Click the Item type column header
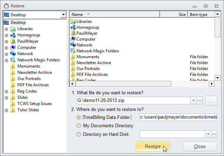The height and width of the screenshot is (156, 224). pos(200,15)
